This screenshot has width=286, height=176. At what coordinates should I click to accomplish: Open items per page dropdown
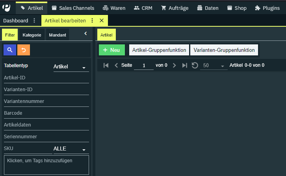[214, 66]
